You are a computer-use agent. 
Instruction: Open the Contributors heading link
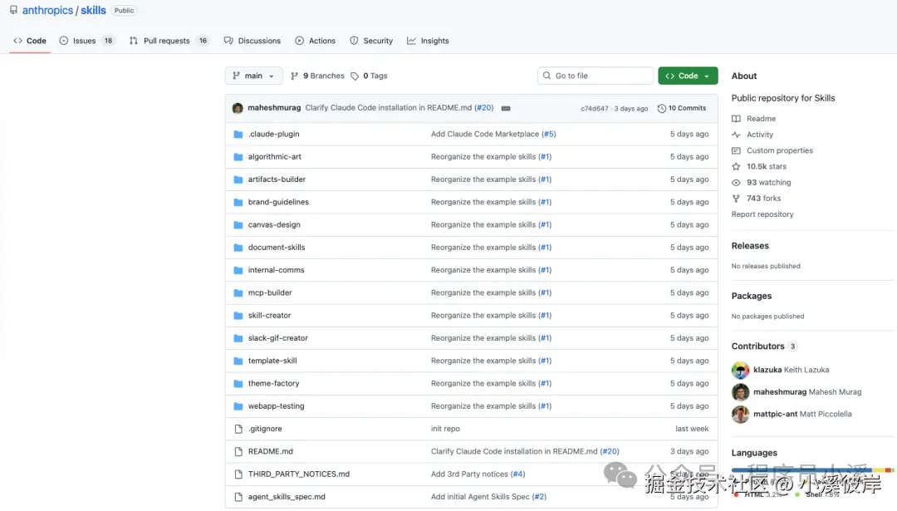(757, 346)
